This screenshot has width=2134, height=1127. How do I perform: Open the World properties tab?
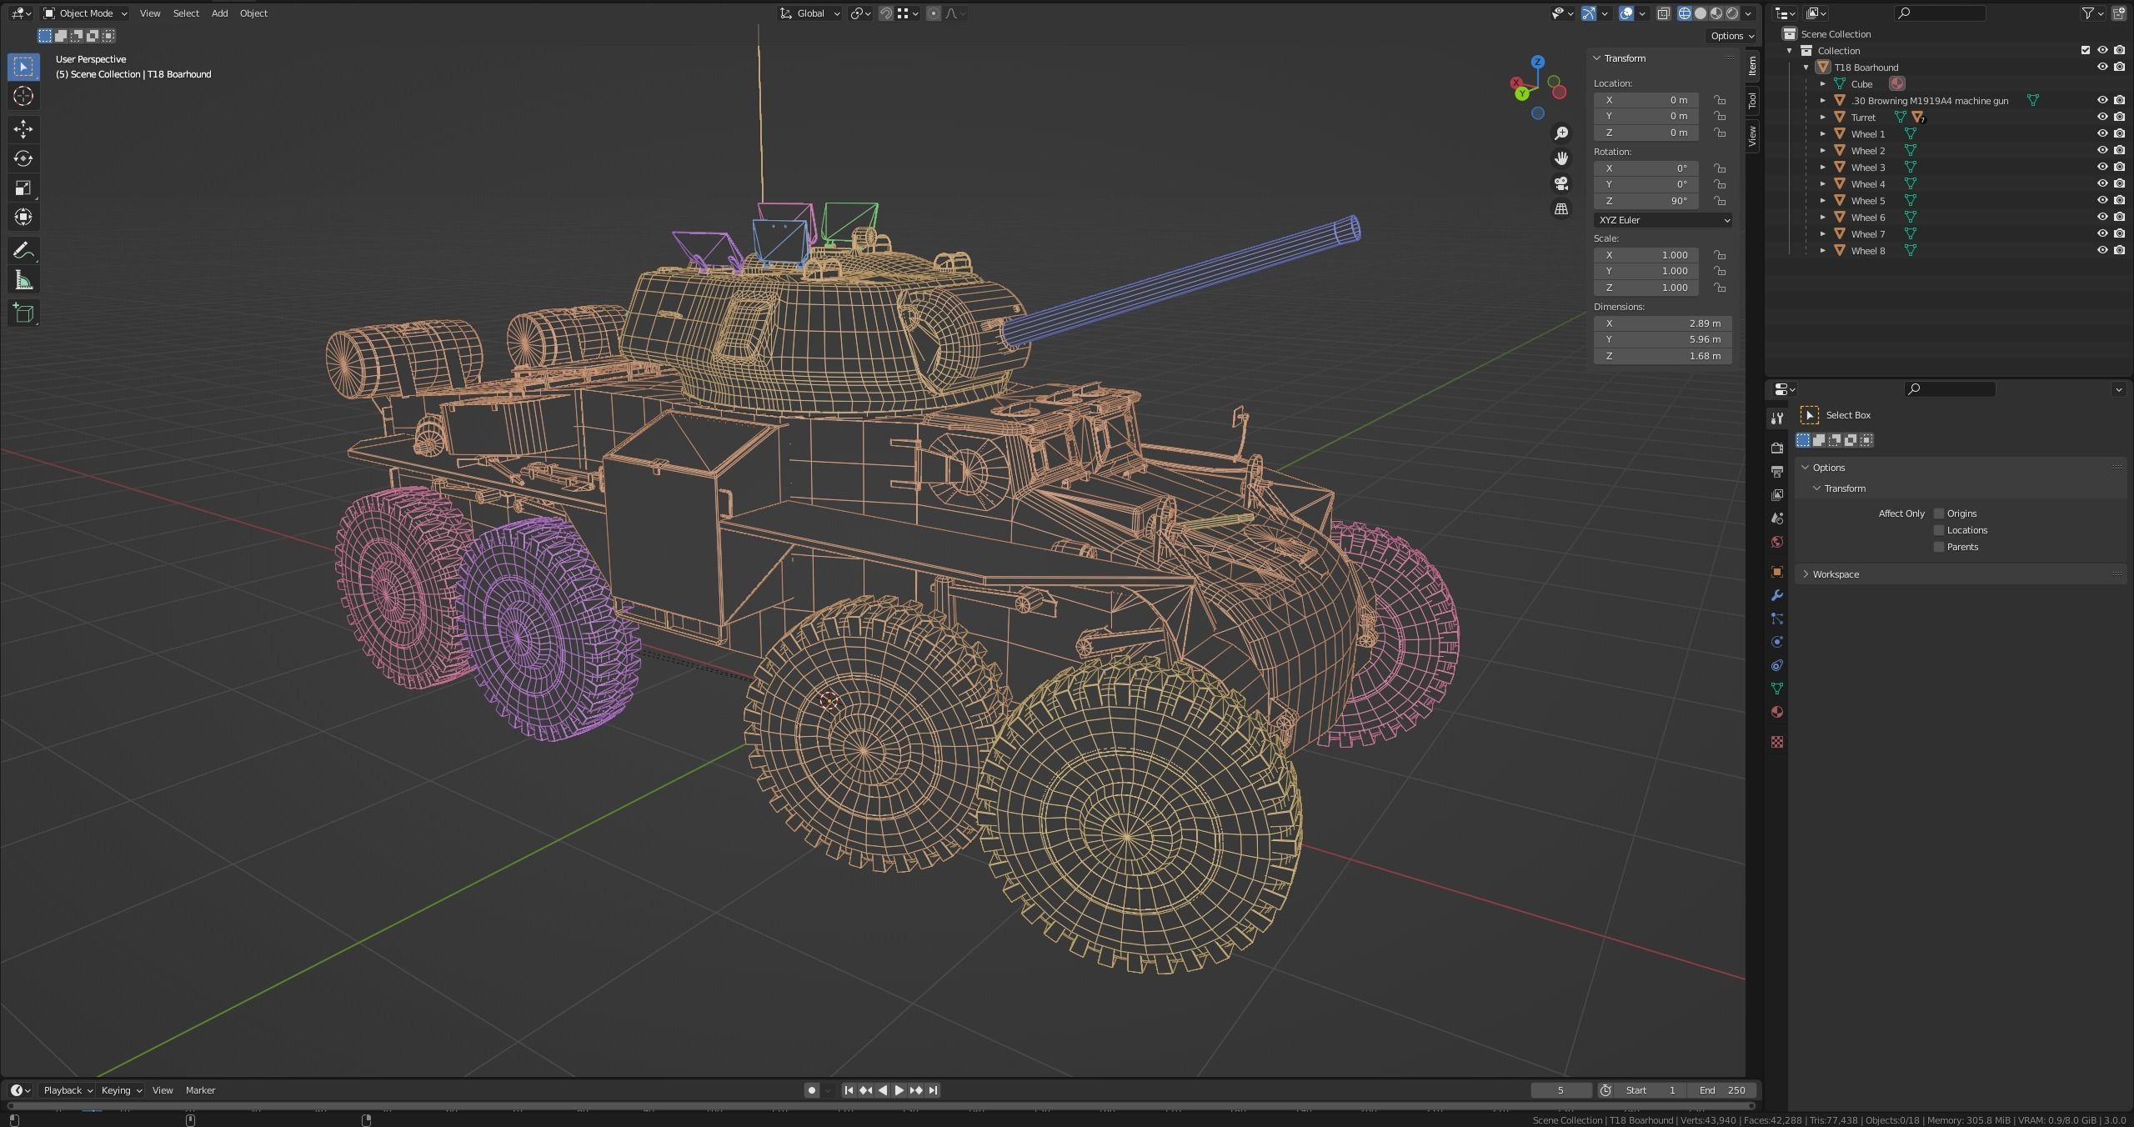[x=1776, y=542]
